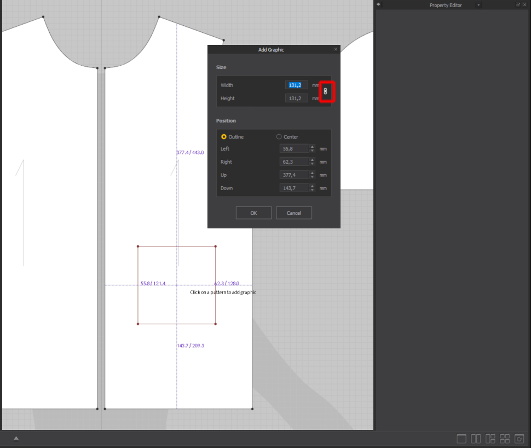Toggle the width-height aspect ratio link icon

point(325,91)
